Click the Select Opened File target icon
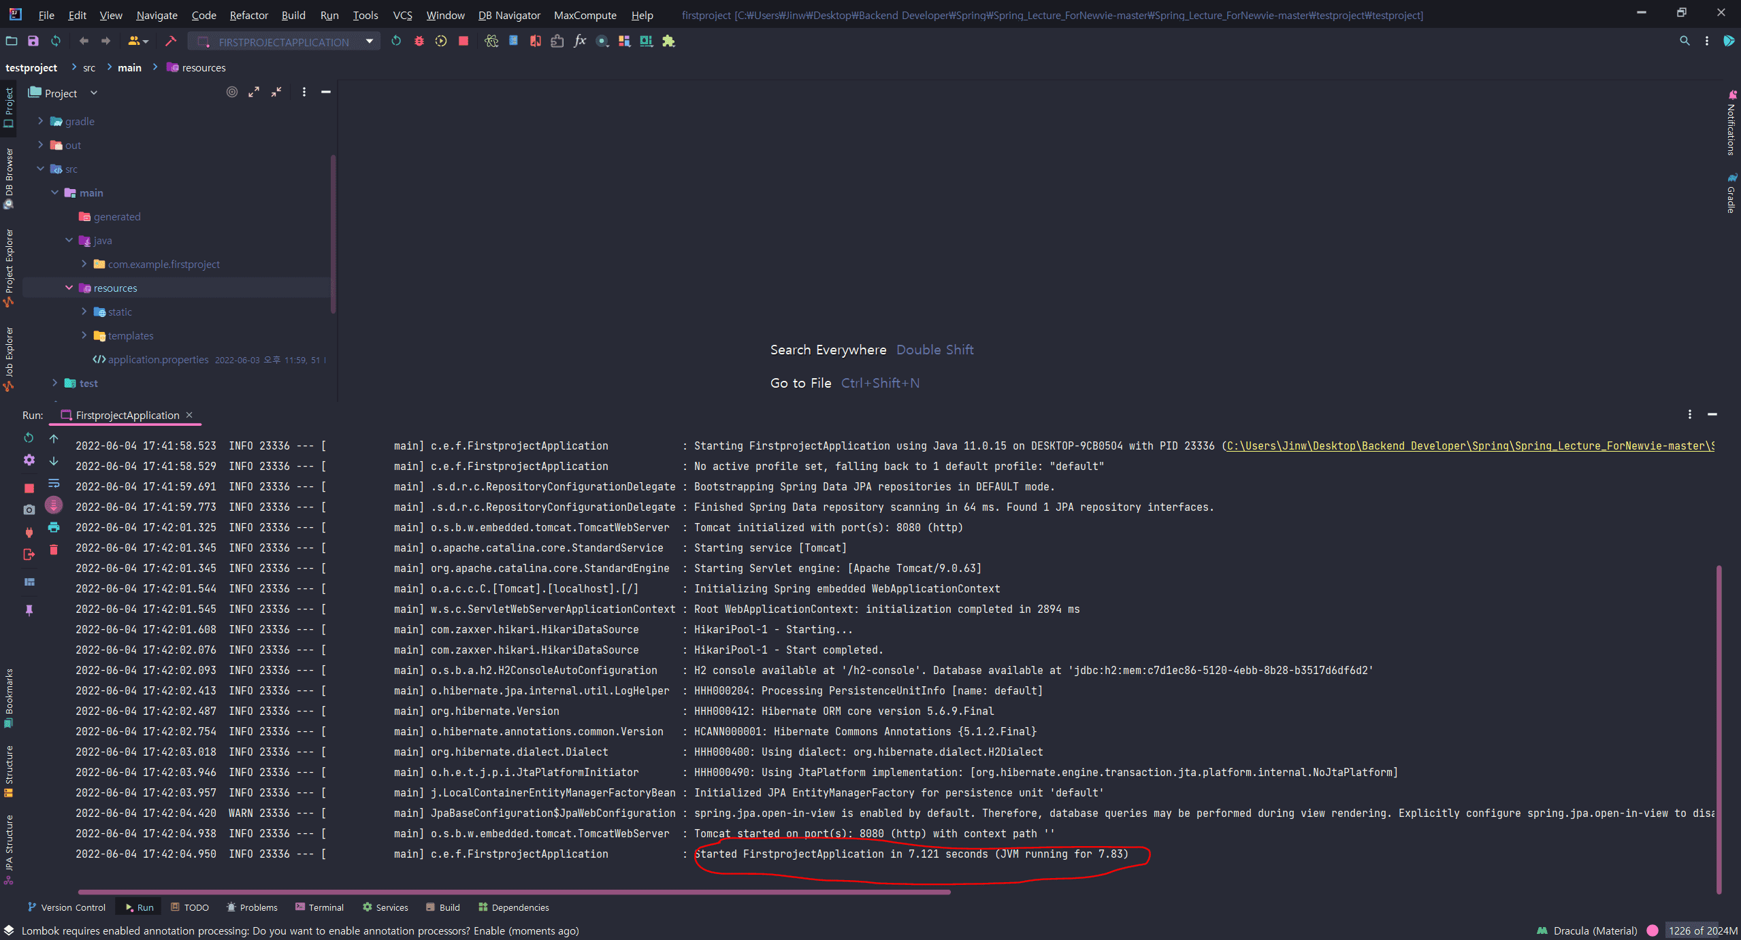Image resolution: width=1741 pixels, height=940 pixels. 232,93
